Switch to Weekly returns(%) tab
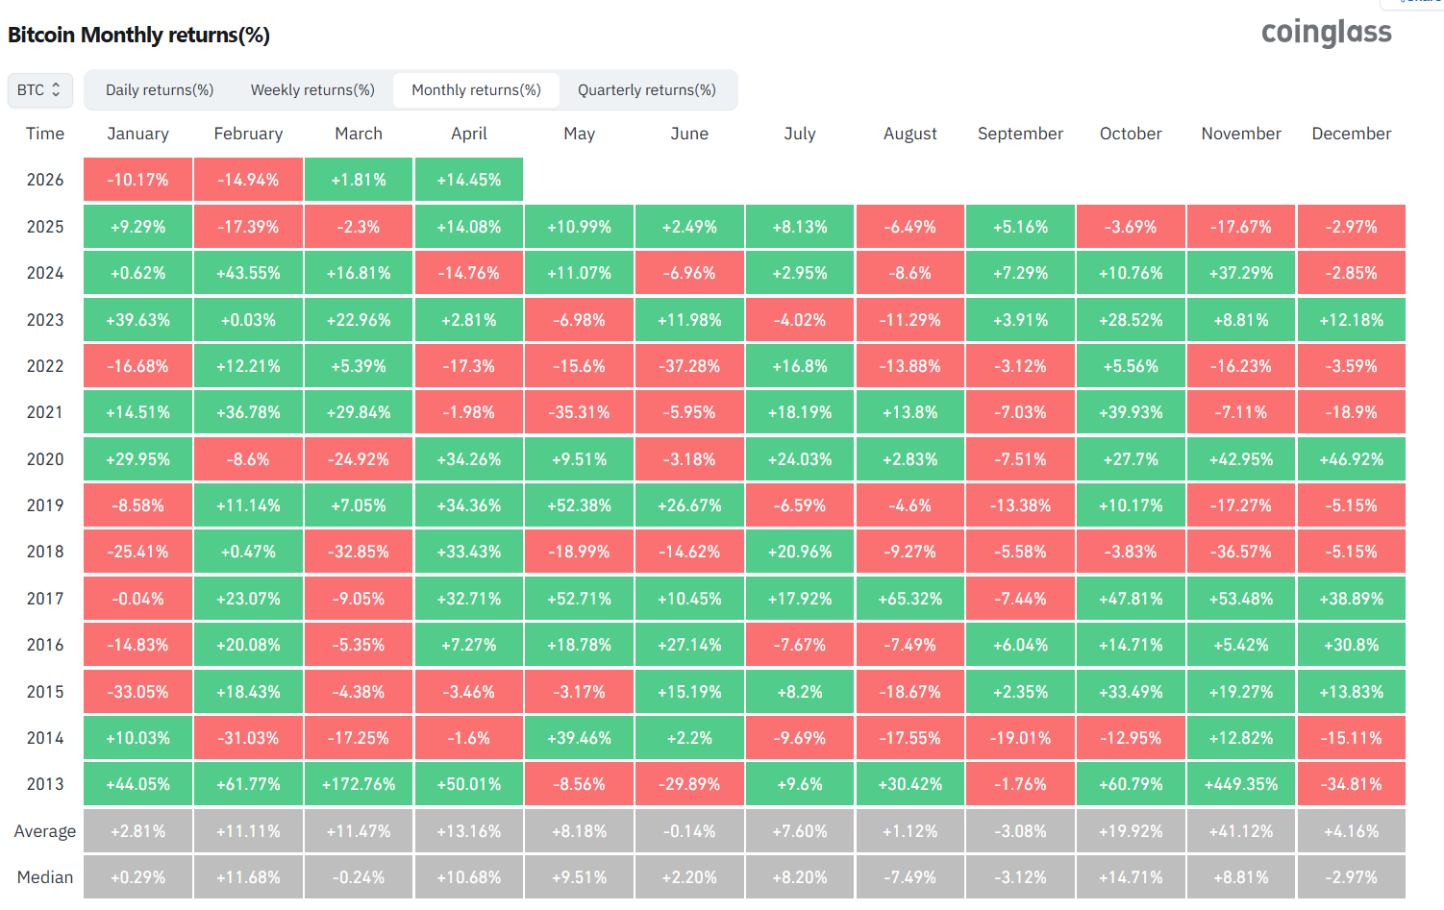Image resolution: width=1444 pixels, height=910 pixels. pos(312,90)
